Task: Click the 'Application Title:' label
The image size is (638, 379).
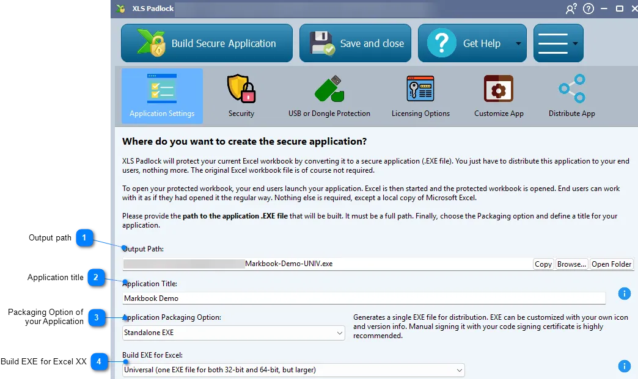Action: pos(150,284)
